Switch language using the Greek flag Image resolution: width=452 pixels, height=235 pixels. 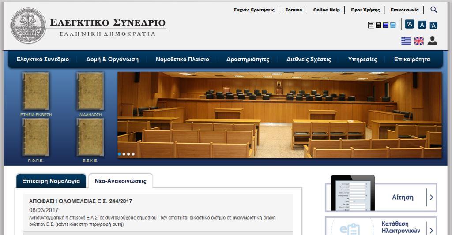point(406,41)
